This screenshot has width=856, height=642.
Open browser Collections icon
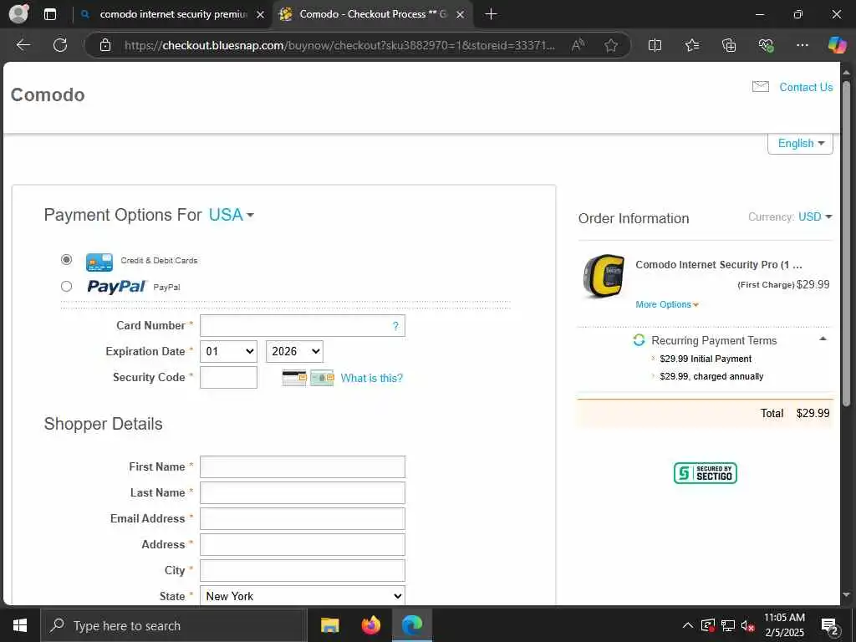tap(729, 45)
